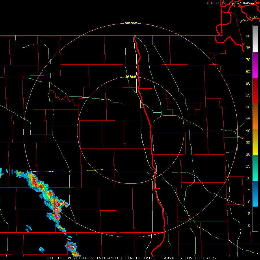Click the 80 value on the color scale
The height and width of the screenshot is (260, 260).
[x=248, y=36]
